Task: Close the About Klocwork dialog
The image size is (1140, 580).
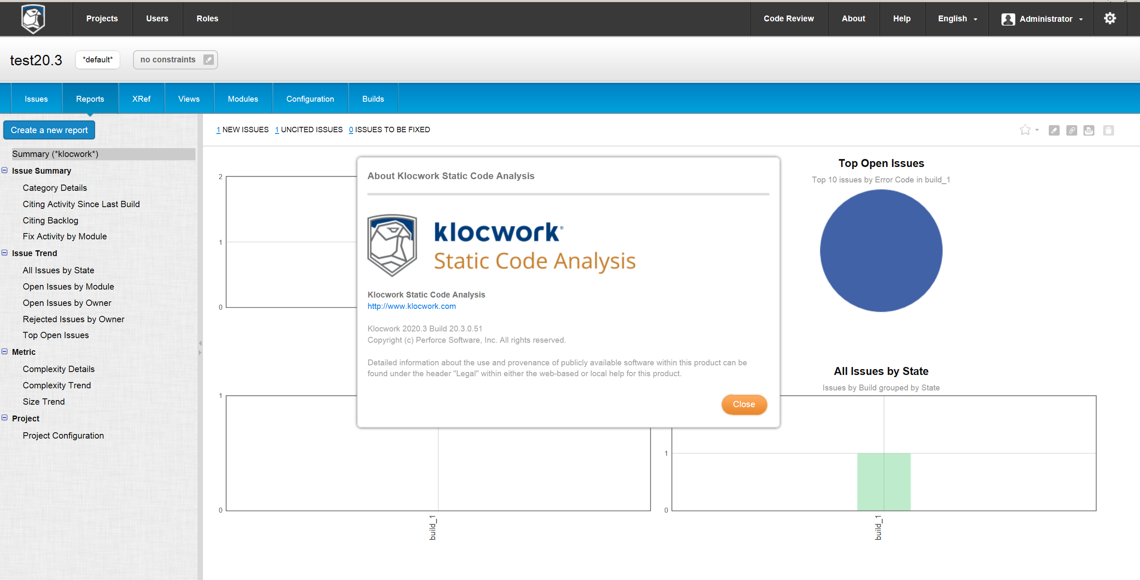Action: click(x=744, y=404)
